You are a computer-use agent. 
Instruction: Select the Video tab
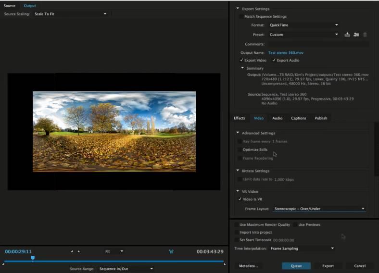(259, 118)
